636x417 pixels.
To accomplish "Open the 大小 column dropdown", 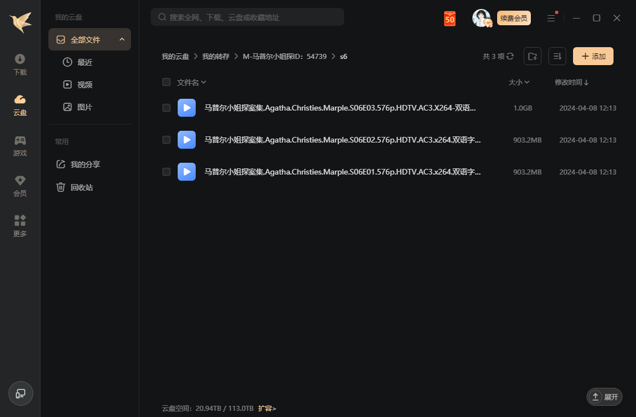I will (x=518, y=82).
